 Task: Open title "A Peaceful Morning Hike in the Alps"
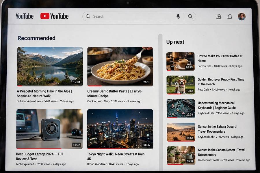44,93
